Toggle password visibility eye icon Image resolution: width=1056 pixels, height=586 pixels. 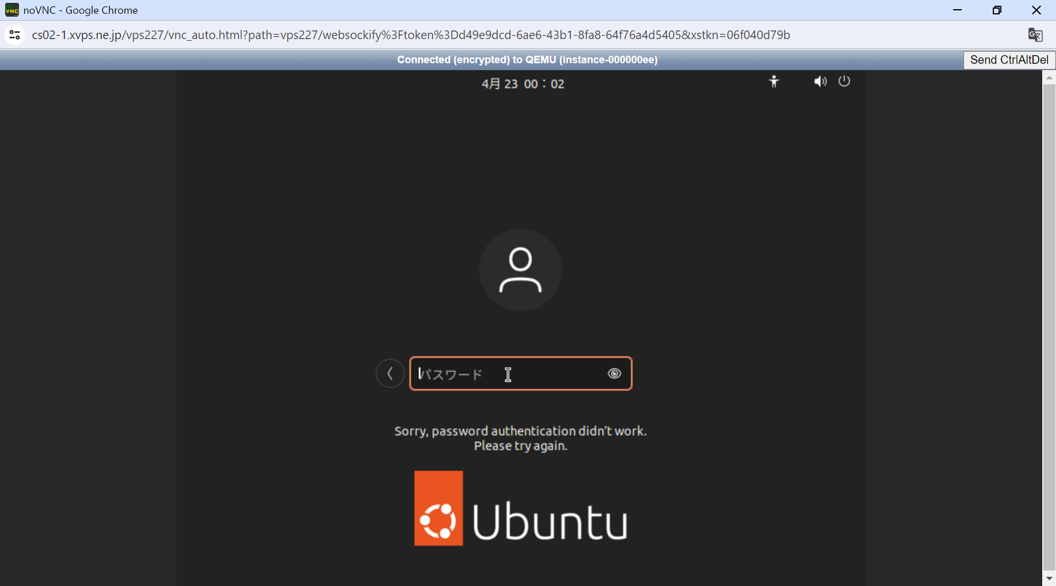614,373
